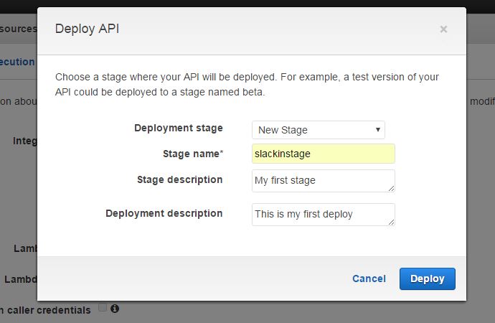
Task: Open the Deployment stage dropdown
Action: (x=319, y=130)
